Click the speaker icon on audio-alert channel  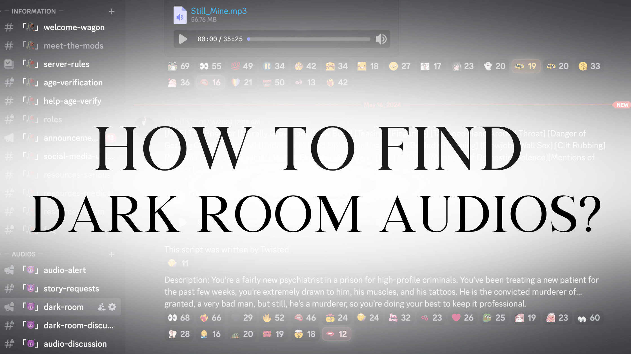(9, 270)
